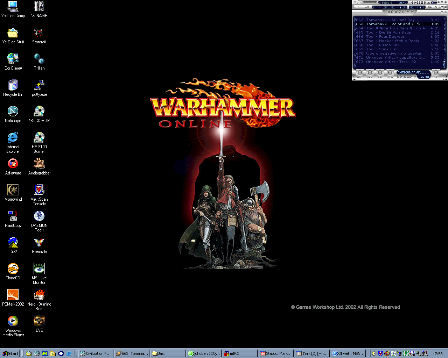Switch to the #nrk [2] taskbar button
The width and height of the screenshot is (448, 358).
coord(312,353)
